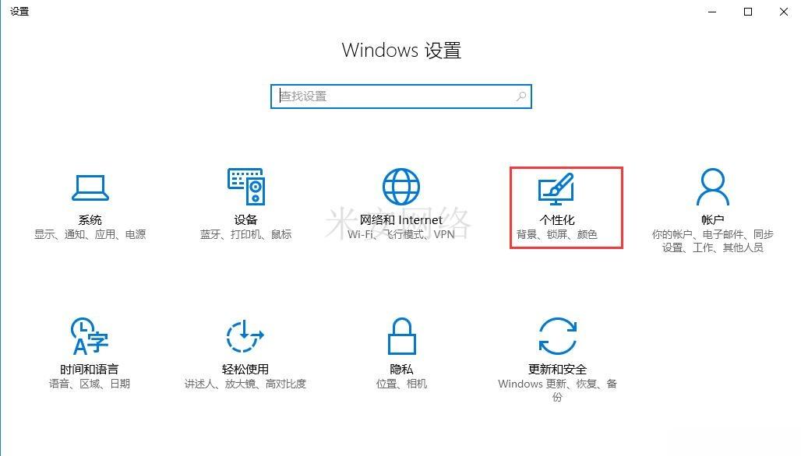Open the 轻松使用 icon
This screenshot has width=801, height=456.
(x=245, y=335)
